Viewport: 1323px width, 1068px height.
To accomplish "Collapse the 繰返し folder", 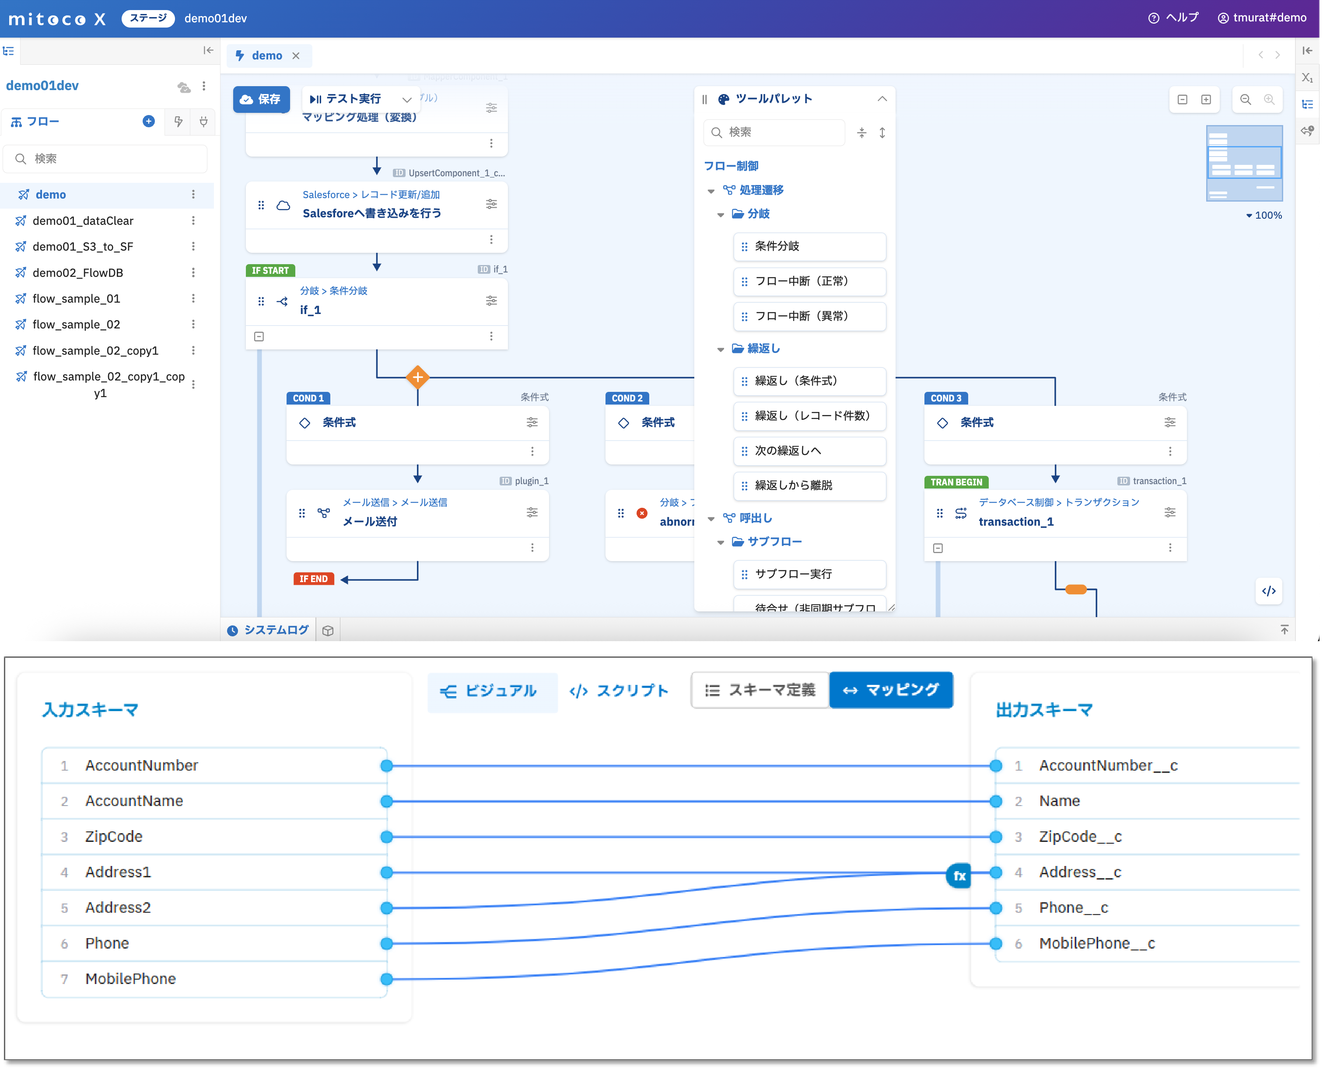I will [x=721, y=349].
